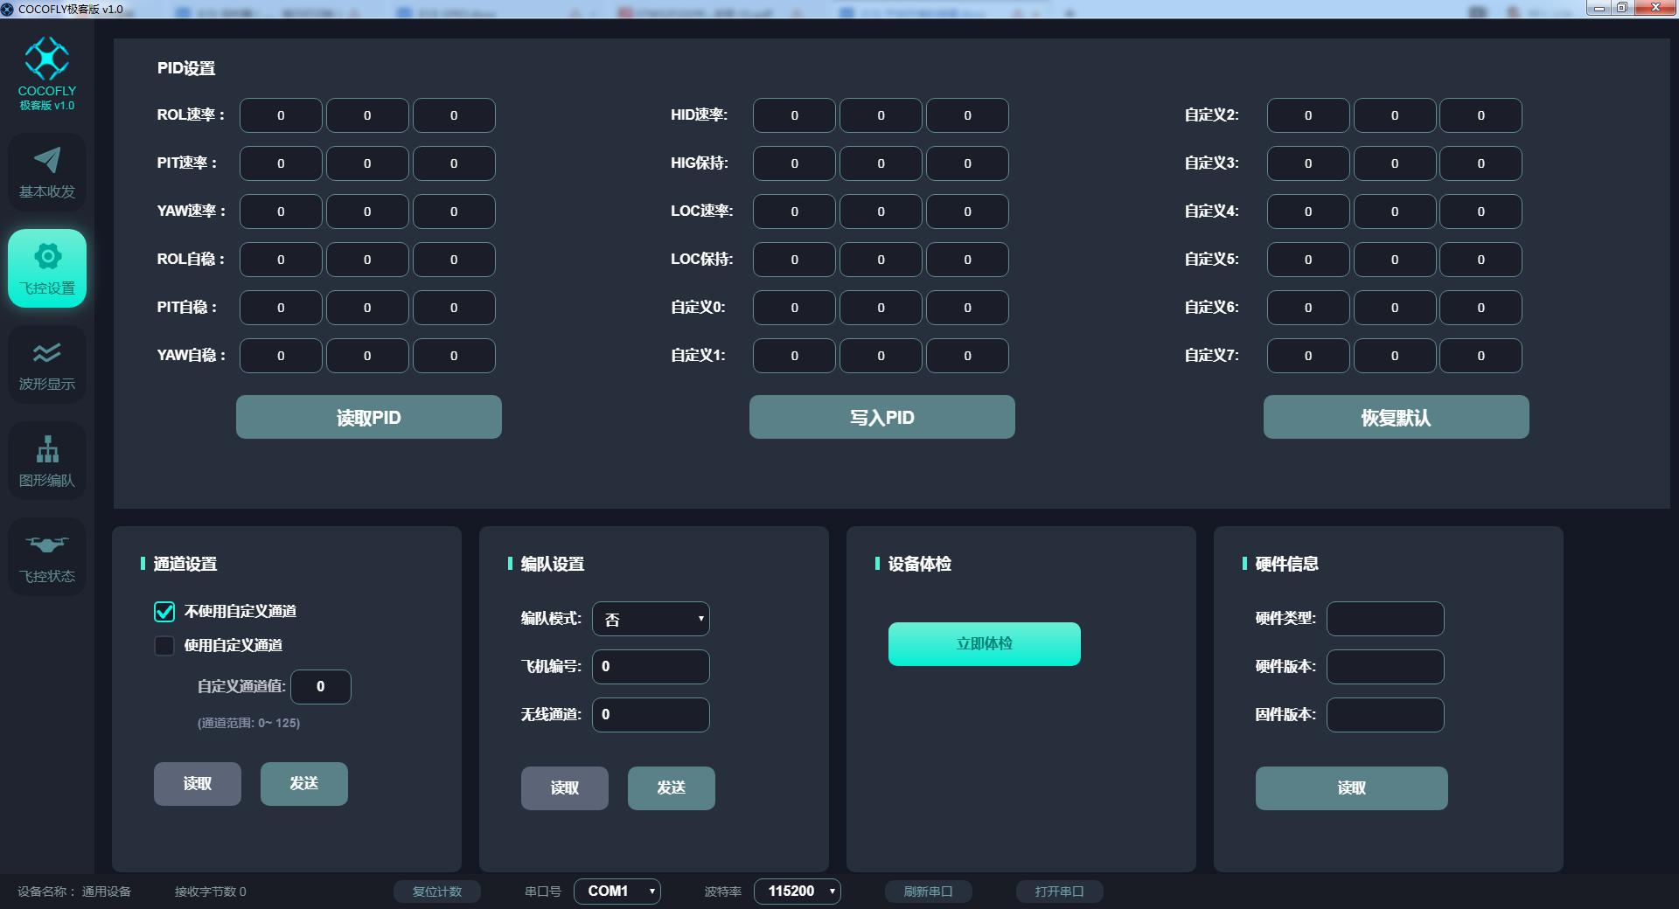This screenshot has height=909, width=1679.
Task: Click 刷新串口 button
Action: [x=929, y=892]
